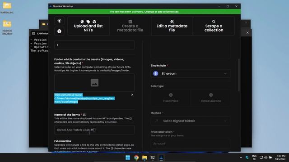Open Upload and list NFTs tab
The width and height of the screenshot is (289, 162).
[x=89, y=26]
